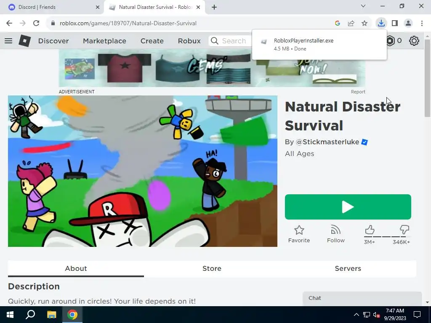Screen dimensions: 431x323
Task: Open the Roblox hamburger navigation menu
Action: coord(8,41)
